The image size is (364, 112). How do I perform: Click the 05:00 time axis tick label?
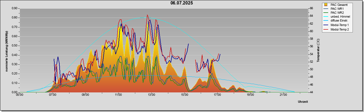(x=20, y=95)
